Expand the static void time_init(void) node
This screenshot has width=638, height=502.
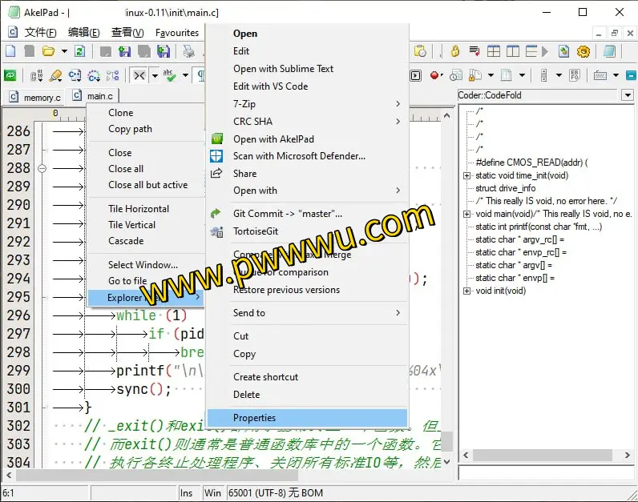point(467,175)
